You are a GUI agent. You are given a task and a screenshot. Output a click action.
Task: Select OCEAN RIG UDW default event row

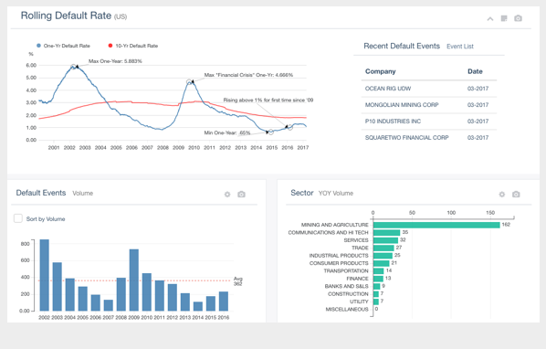point(429,89)
